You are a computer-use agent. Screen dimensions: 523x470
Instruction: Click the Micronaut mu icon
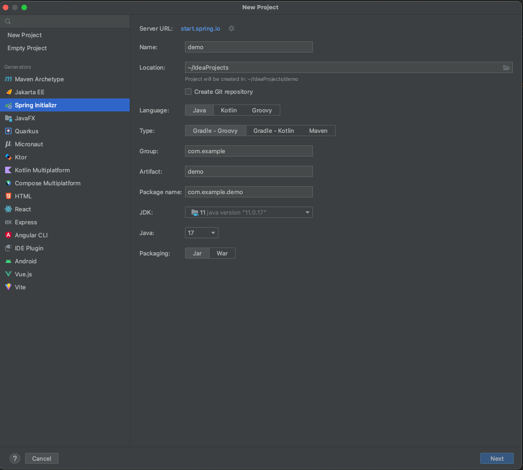[x=8, y=144]
